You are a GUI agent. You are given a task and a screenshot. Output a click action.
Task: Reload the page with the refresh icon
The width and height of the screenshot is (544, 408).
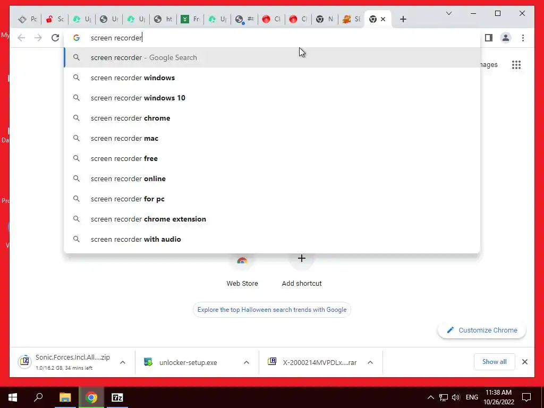[55, 38]
